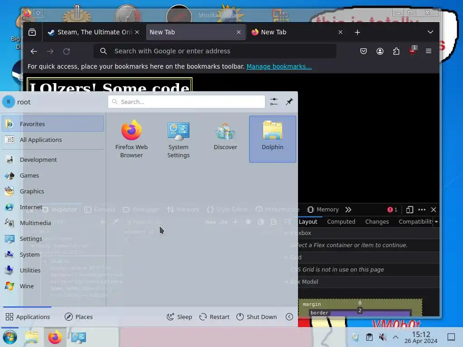Expand the sidebar tabs overflow arrow
463x347 pixels.
coord(436,221)
